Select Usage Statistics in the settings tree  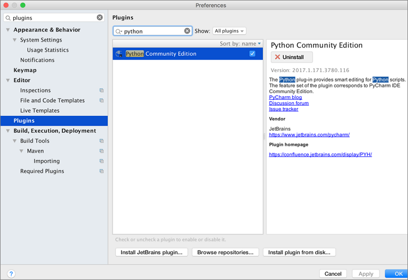coord(48,50)
